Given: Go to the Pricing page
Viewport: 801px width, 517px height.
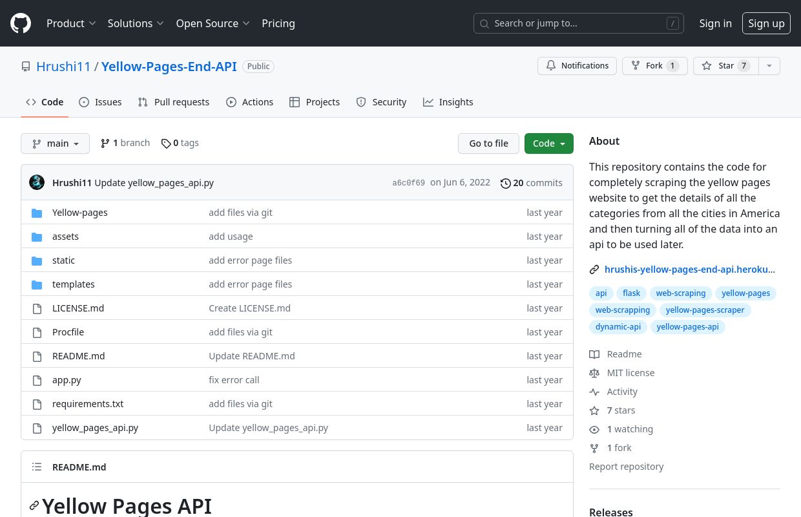Looking at the screenshot, I should click(278, 23).
